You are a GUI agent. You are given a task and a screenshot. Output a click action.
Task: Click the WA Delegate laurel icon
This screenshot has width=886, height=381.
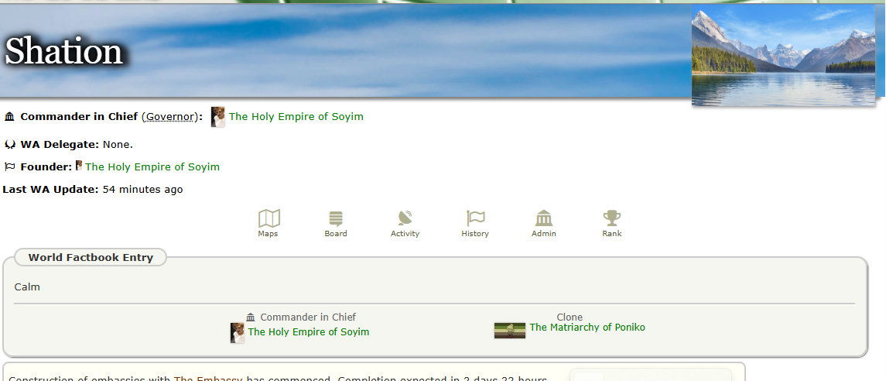(x=10, y=144)
